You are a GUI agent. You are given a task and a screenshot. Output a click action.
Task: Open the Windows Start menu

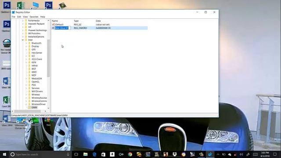point(4,154)
